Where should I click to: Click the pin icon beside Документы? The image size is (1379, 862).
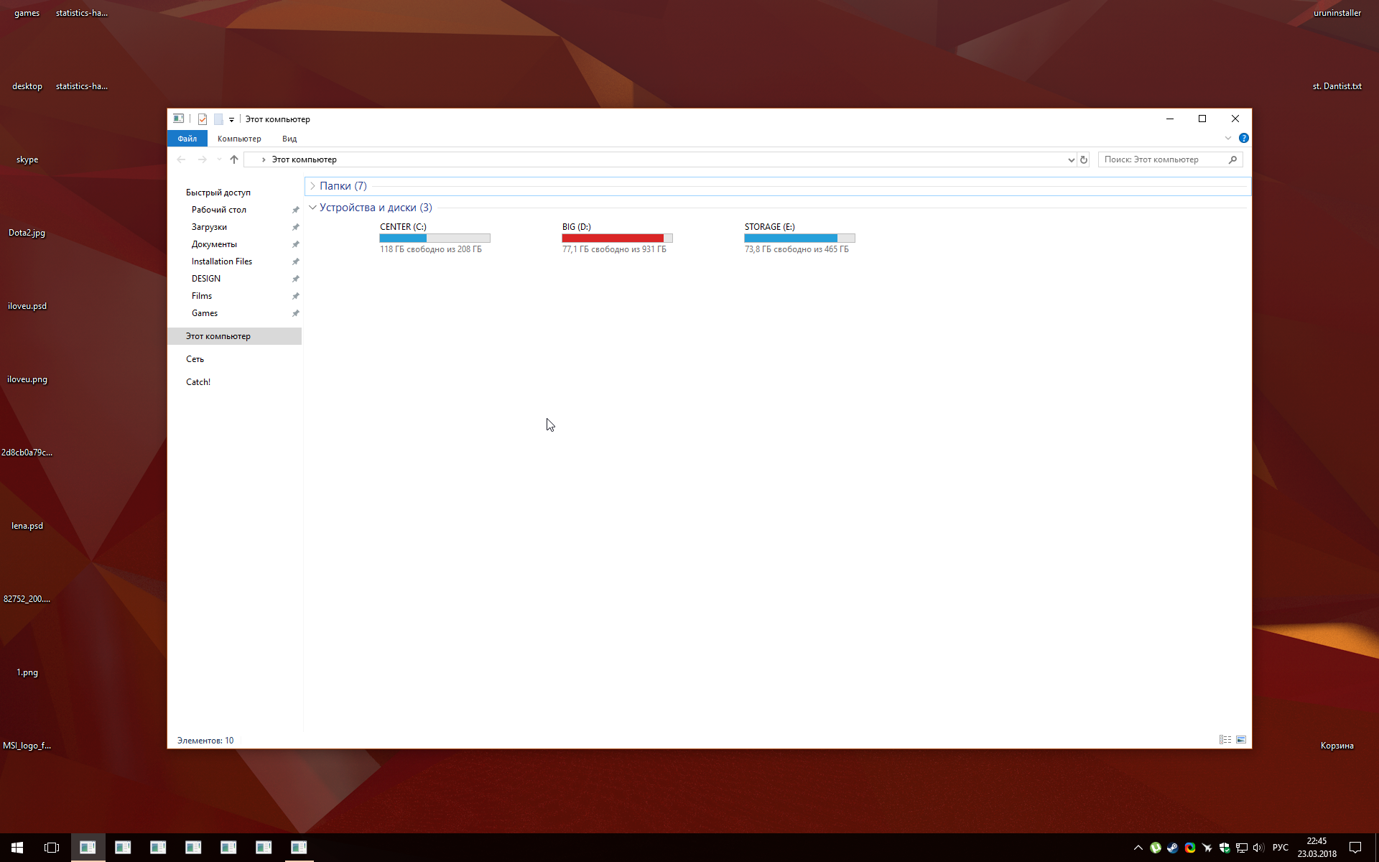295,244
